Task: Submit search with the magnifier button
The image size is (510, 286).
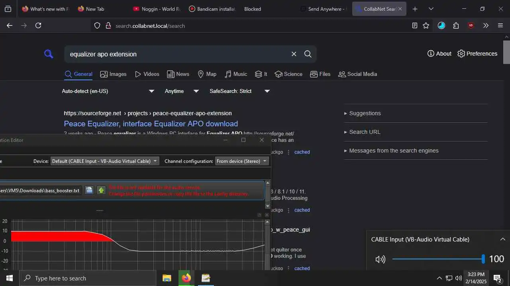Action: pos(308,54)
